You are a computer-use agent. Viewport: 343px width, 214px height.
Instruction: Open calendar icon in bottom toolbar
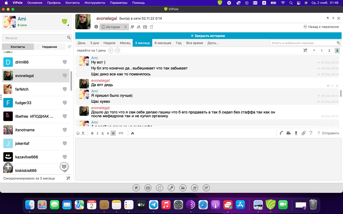click(x=148, y=188)
